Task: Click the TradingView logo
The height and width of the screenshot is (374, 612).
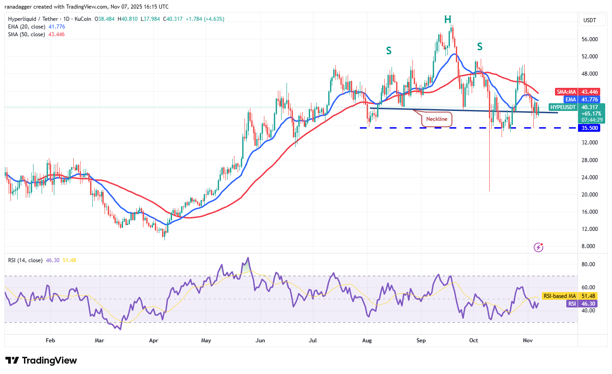Action: pos(41,361)
